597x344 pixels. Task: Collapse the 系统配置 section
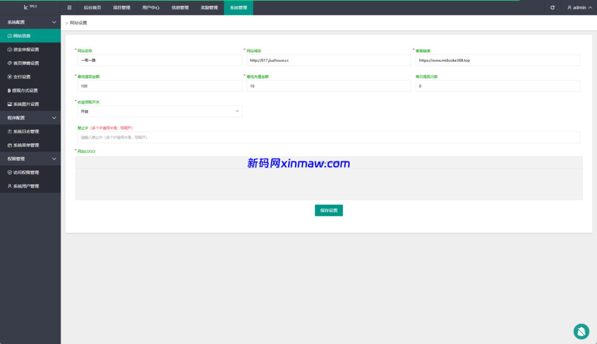[x=30, y=22]
